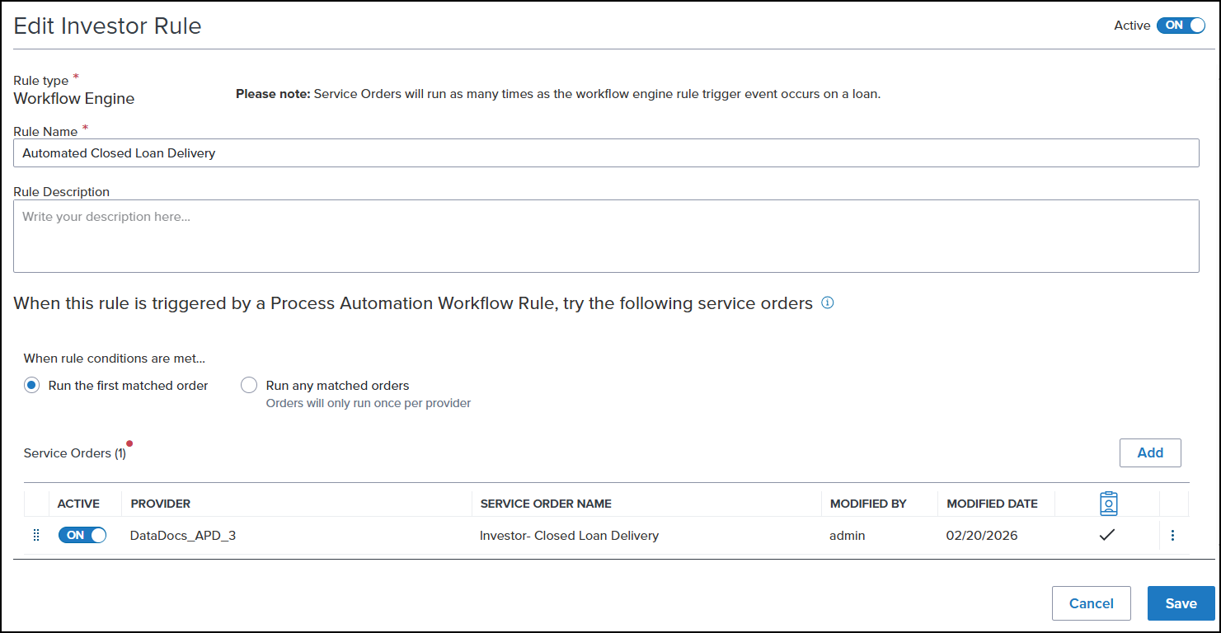Cancel editing the investor rule

tap(1091, 603)
